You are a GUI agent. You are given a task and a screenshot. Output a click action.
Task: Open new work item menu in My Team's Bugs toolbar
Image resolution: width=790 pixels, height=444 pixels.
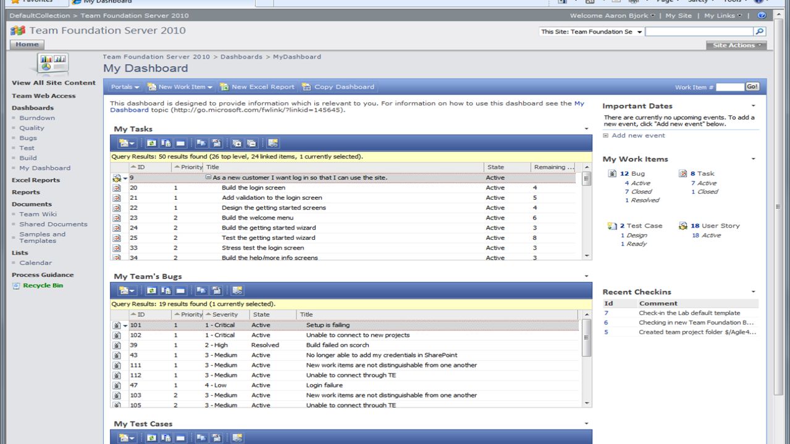[x=128, y=290]
